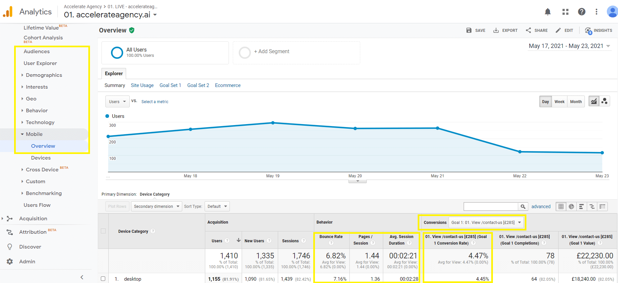Open the Conversions goal selector dropdown
Viewport: 618px width, 283px height.
pyautogui.click(x=486, y=223)
